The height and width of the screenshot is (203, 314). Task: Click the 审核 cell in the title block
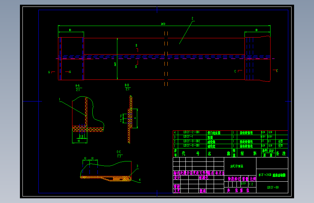coord(177,187)
